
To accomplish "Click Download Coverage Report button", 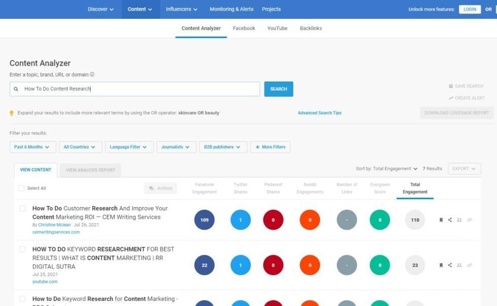I will point(457,113).
